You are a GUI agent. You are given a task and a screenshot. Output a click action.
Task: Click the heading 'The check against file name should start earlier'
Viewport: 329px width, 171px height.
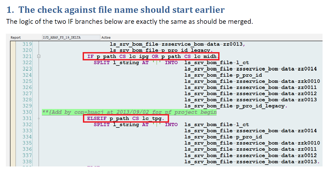(122, 10)
